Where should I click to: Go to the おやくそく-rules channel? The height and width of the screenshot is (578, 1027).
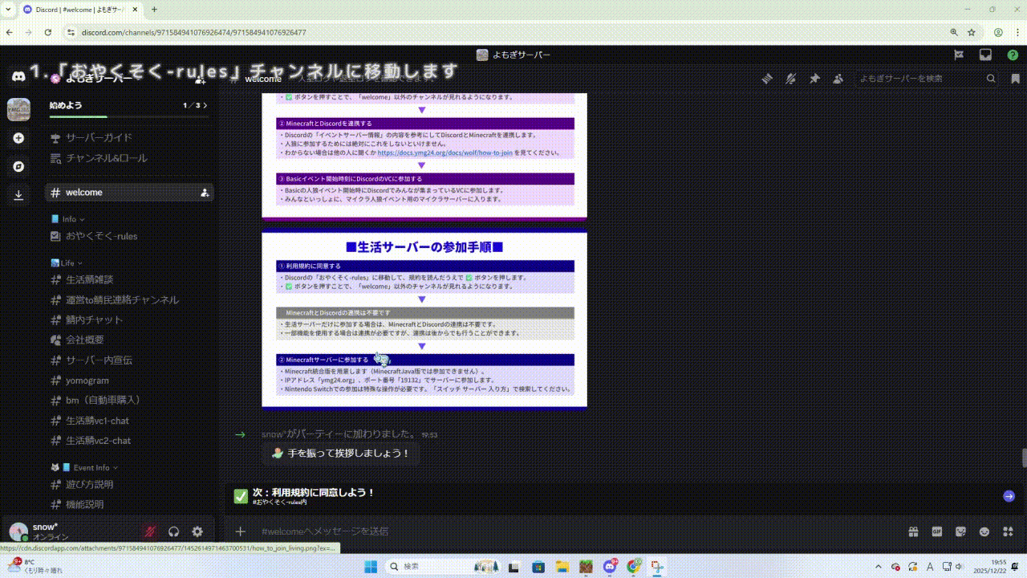[130, 236]
